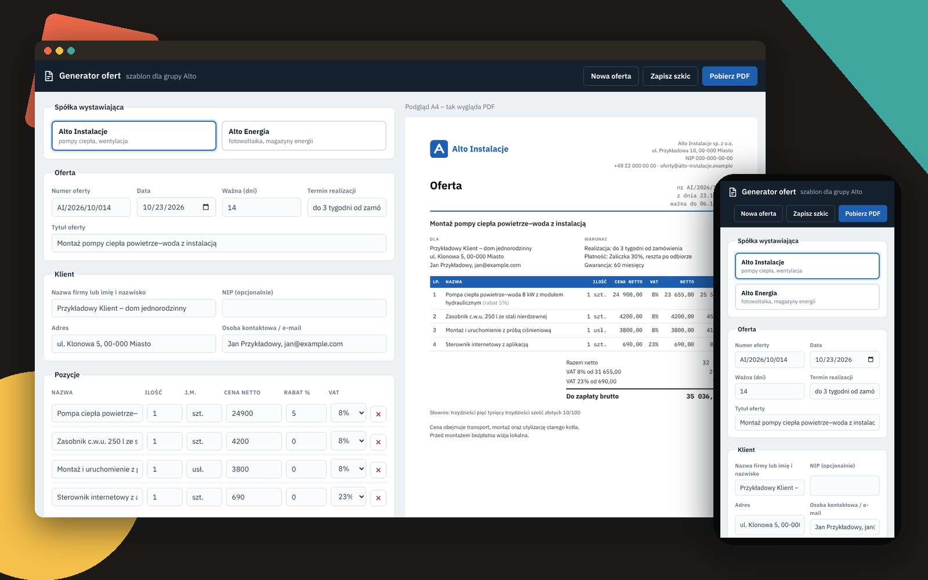The width and height of the screenshot is (928, 580).
Task: Focus the empty NIP field in desktop form
Action: tap(304, 308)
